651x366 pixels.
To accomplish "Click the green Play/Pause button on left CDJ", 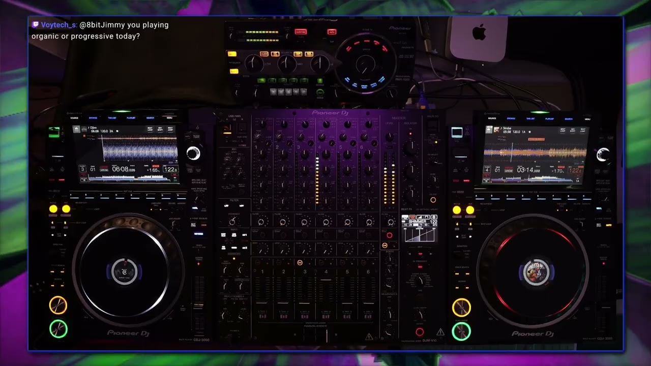I will pyautogui.click(x=58, y=329).
